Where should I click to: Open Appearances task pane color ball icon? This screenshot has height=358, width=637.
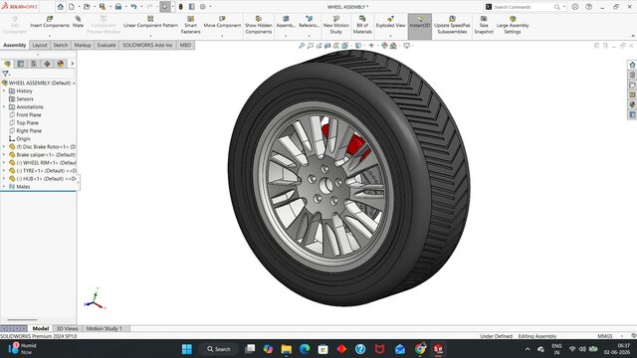pyautogui.click(x=632, y=104)
